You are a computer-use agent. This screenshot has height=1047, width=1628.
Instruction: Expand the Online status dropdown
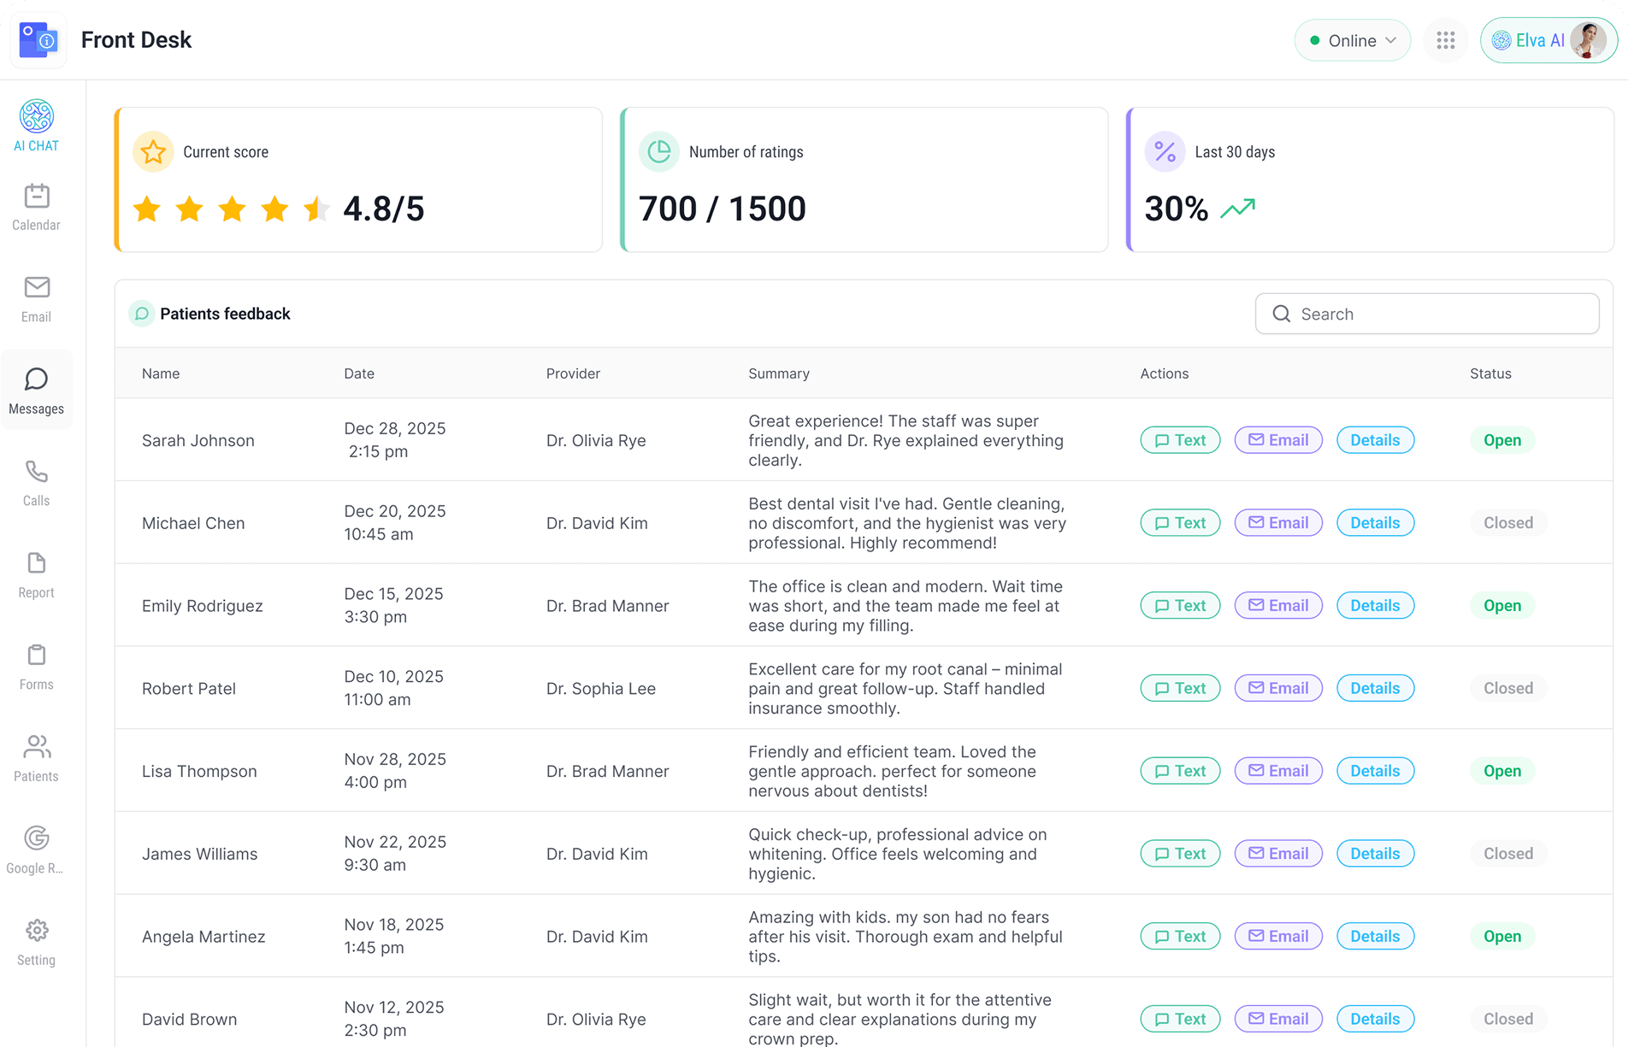pos(1352,40)
